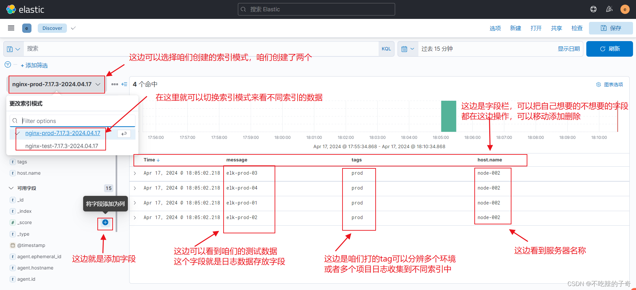Open the newsfeed icon
The image size is (636, 290).
tap(609, 9)
